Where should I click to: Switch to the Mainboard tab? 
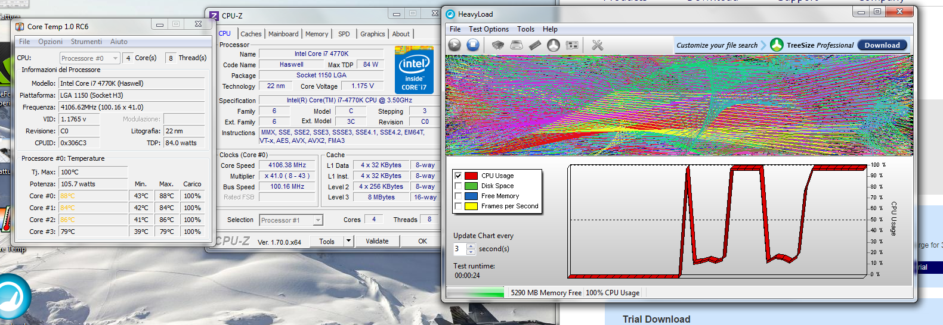click(283, 34)
